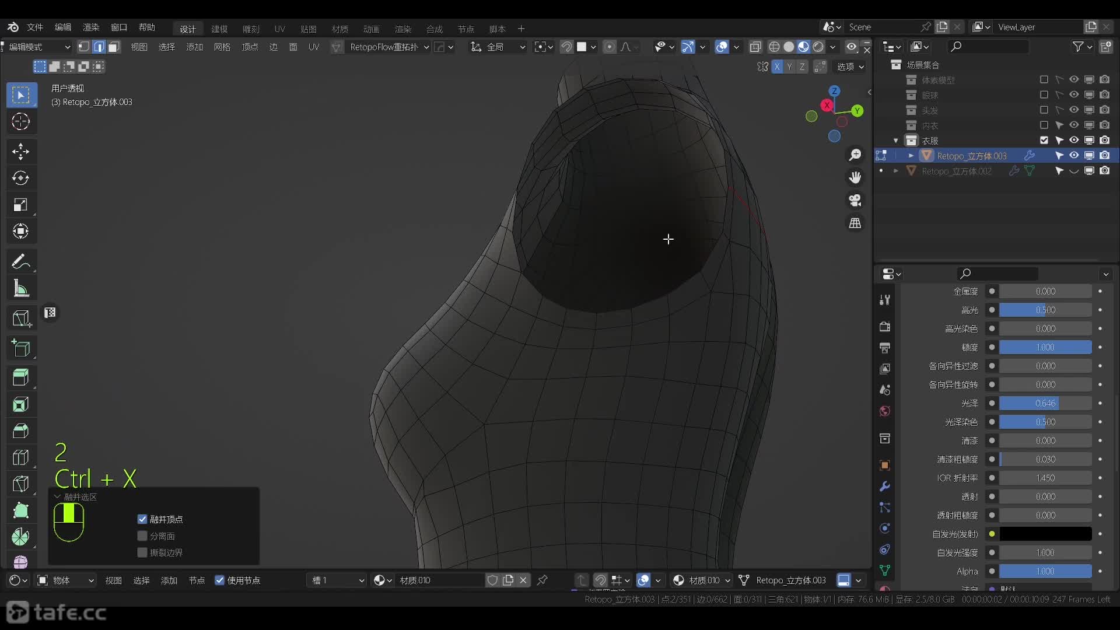The width and height of the screenshot is (1120, 630).
Task: Open the viewport 选择 menu
Action: 167,47
